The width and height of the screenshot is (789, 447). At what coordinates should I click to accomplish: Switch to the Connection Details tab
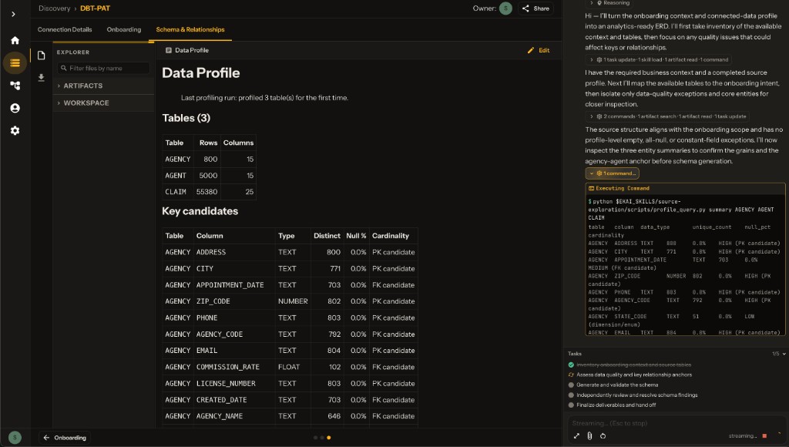pyautogui.click(x=65, y=30)
